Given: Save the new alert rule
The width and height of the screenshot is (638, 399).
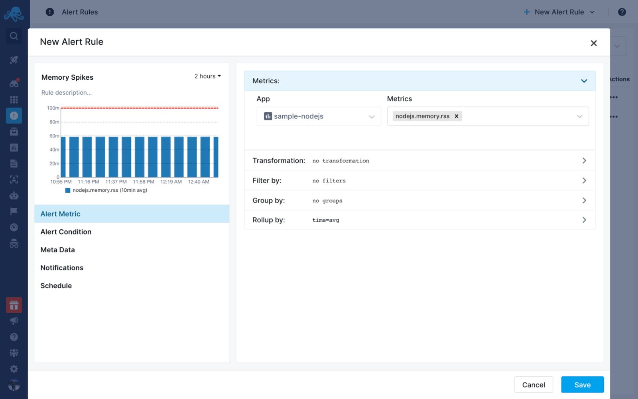Looking at the screenshot, I should (x=582, y=384).
